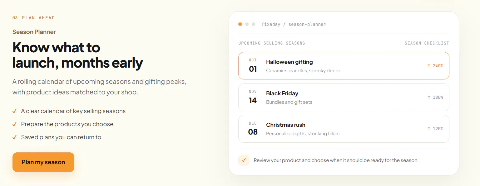This screenshot has width=480, height=186.
Task: Choose the Christmas rush season card
Action: [x=344, y=129]
